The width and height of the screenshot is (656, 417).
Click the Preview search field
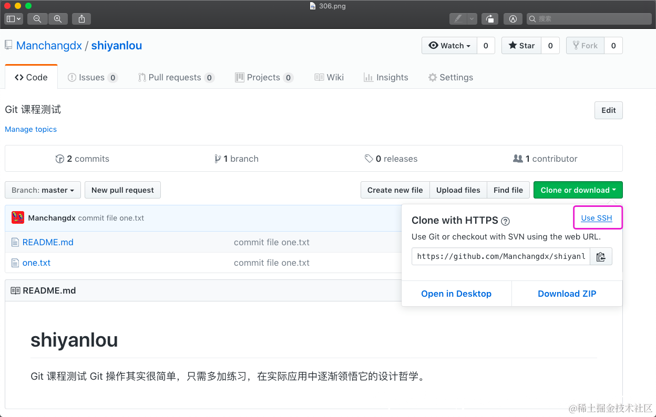pyautogui.click(x=588, y=19)
